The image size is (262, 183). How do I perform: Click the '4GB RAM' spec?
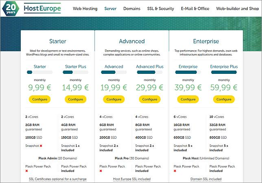[68, 125]
